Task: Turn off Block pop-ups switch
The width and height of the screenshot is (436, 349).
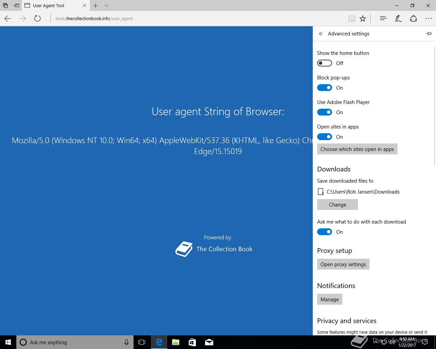Action: point(325,88)
